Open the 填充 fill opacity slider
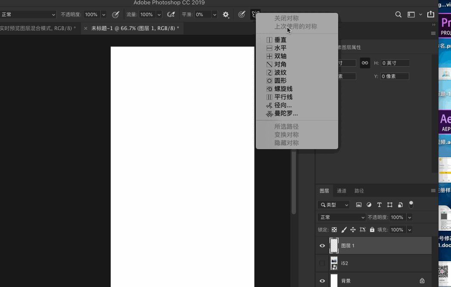The height and width of the screenshot is (287, 451). [x=409, y=229]
